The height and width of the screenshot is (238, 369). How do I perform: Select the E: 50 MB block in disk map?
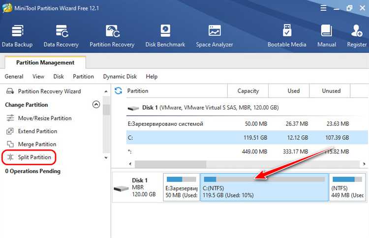[x=181, y=187]
